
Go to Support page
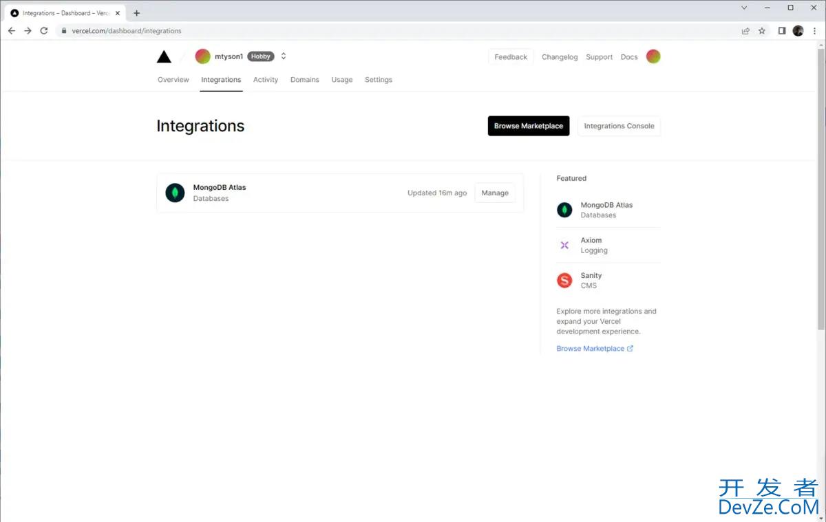(x=599, y=57)
